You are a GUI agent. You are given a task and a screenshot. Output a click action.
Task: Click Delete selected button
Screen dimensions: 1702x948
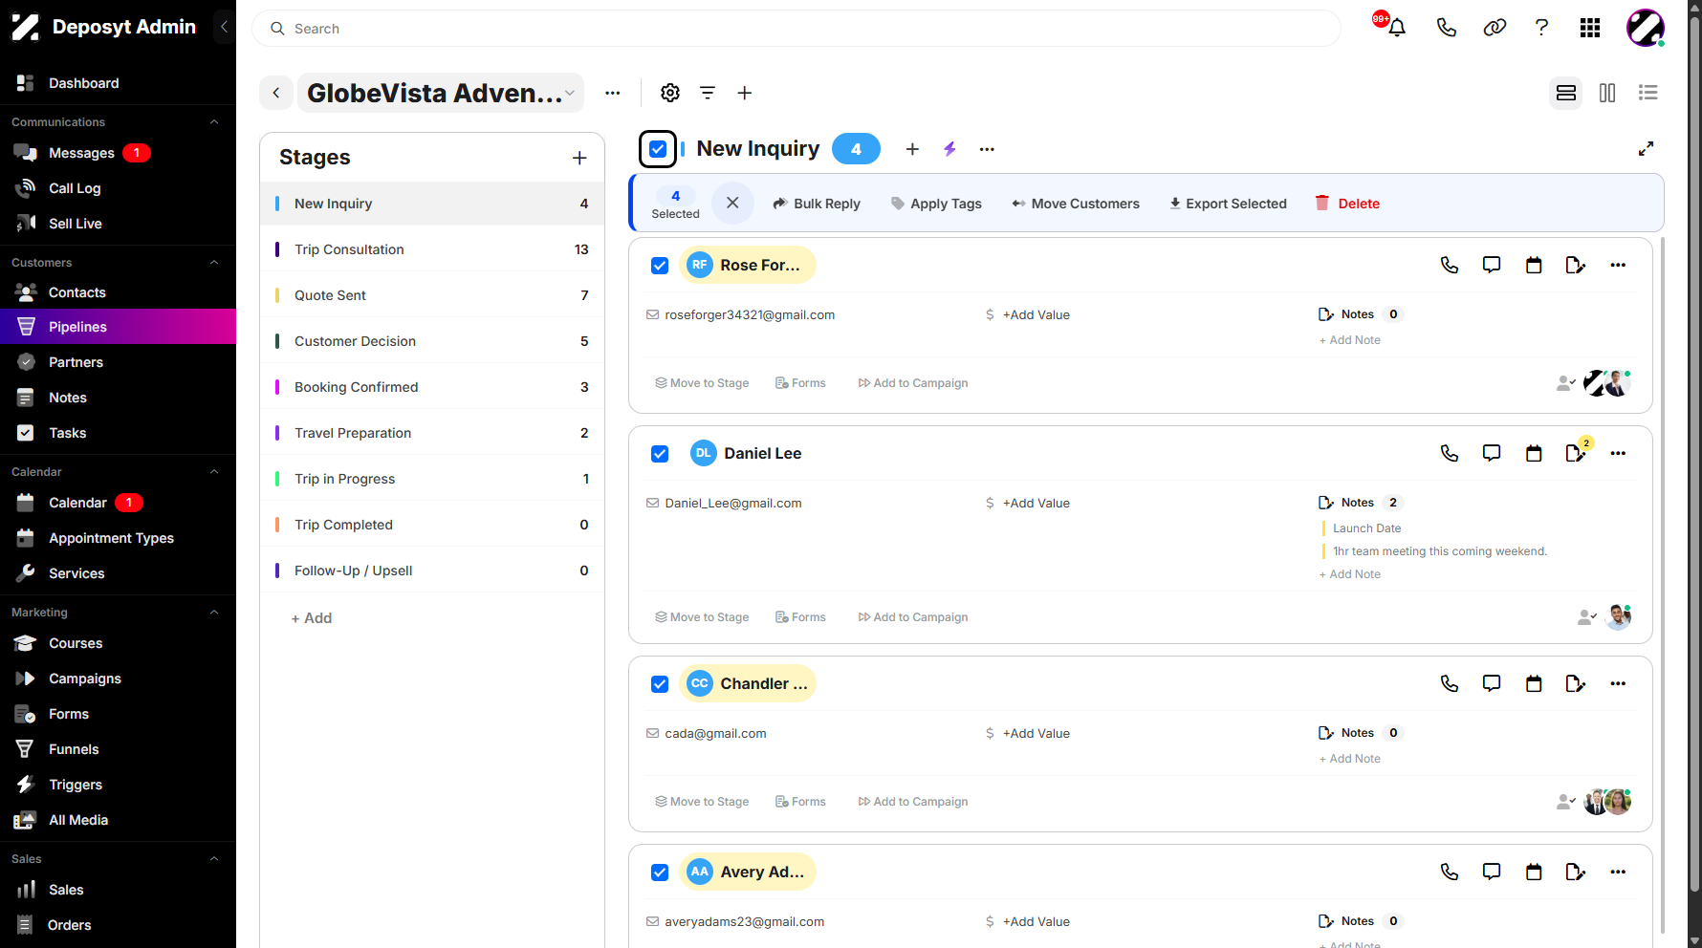1347,204
